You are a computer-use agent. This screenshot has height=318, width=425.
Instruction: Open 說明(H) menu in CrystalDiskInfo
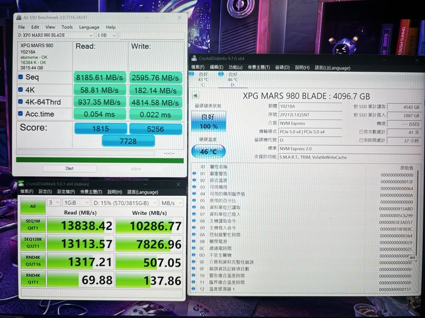click(x=302, y=67)
